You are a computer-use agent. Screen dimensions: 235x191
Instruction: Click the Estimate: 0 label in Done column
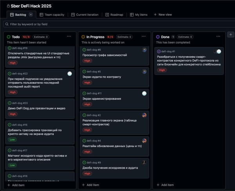[x=185, y=37]
